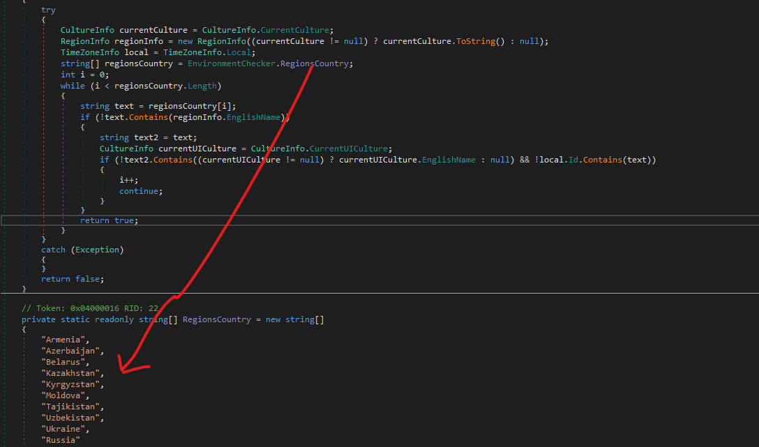Screen dimensions: 759x447
Task: Click the try keyword
Action: coord(48,10)
